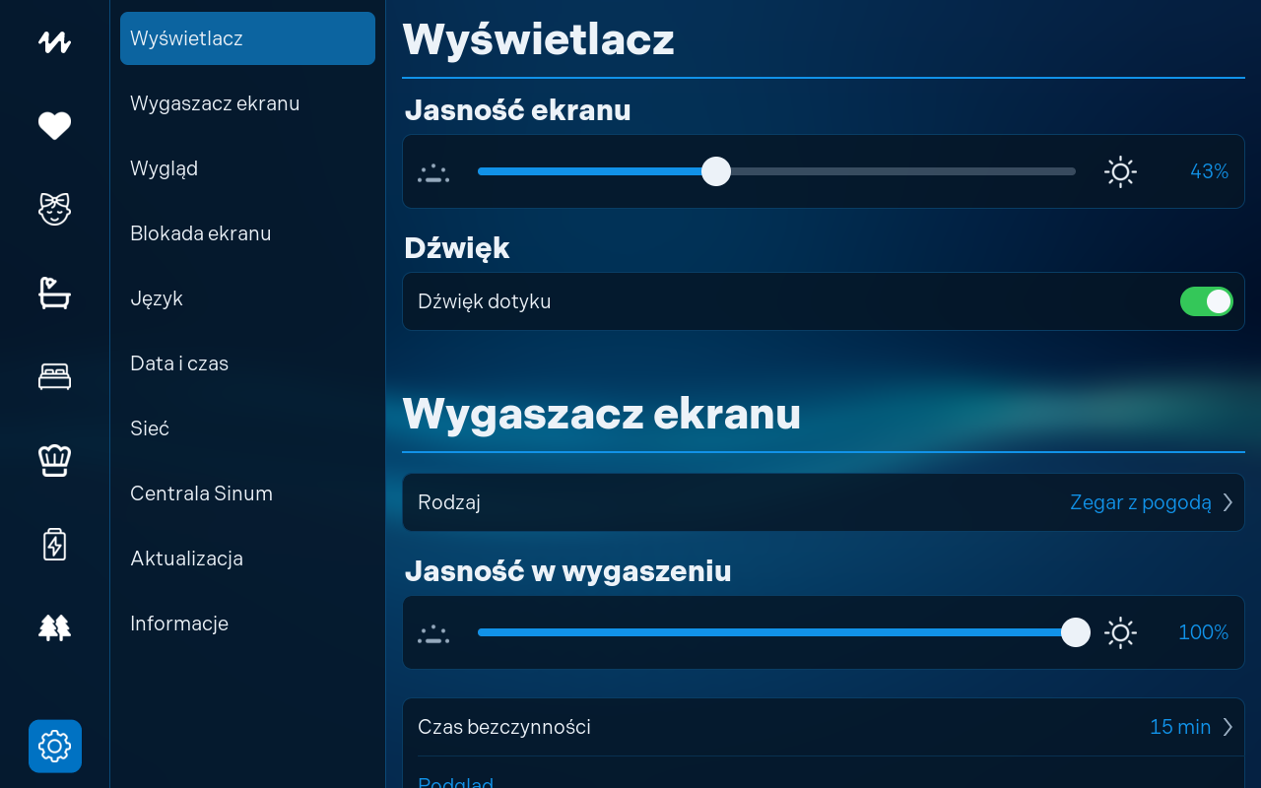1261x788 pixels.
Task: Open the bedroom bed icon
Action: click(54, 376)
